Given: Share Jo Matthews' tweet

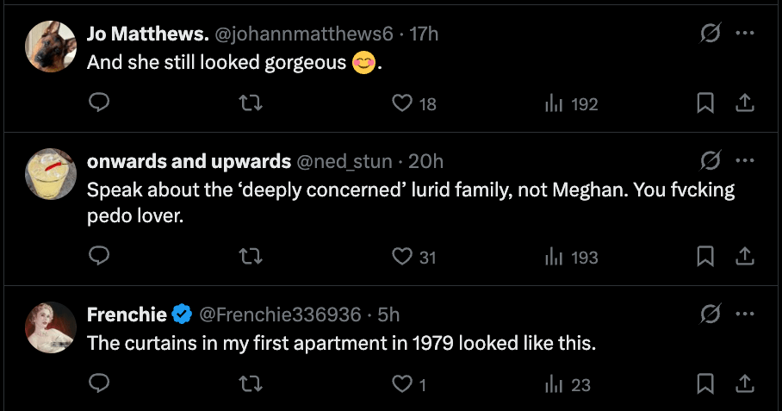Looking at the screenshot, I should [746, 103].
